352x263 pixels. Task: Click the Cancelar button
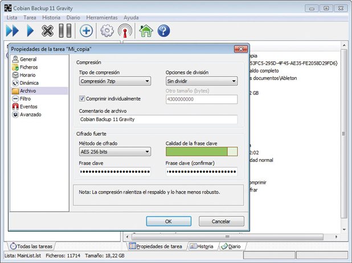click(221, 221)
